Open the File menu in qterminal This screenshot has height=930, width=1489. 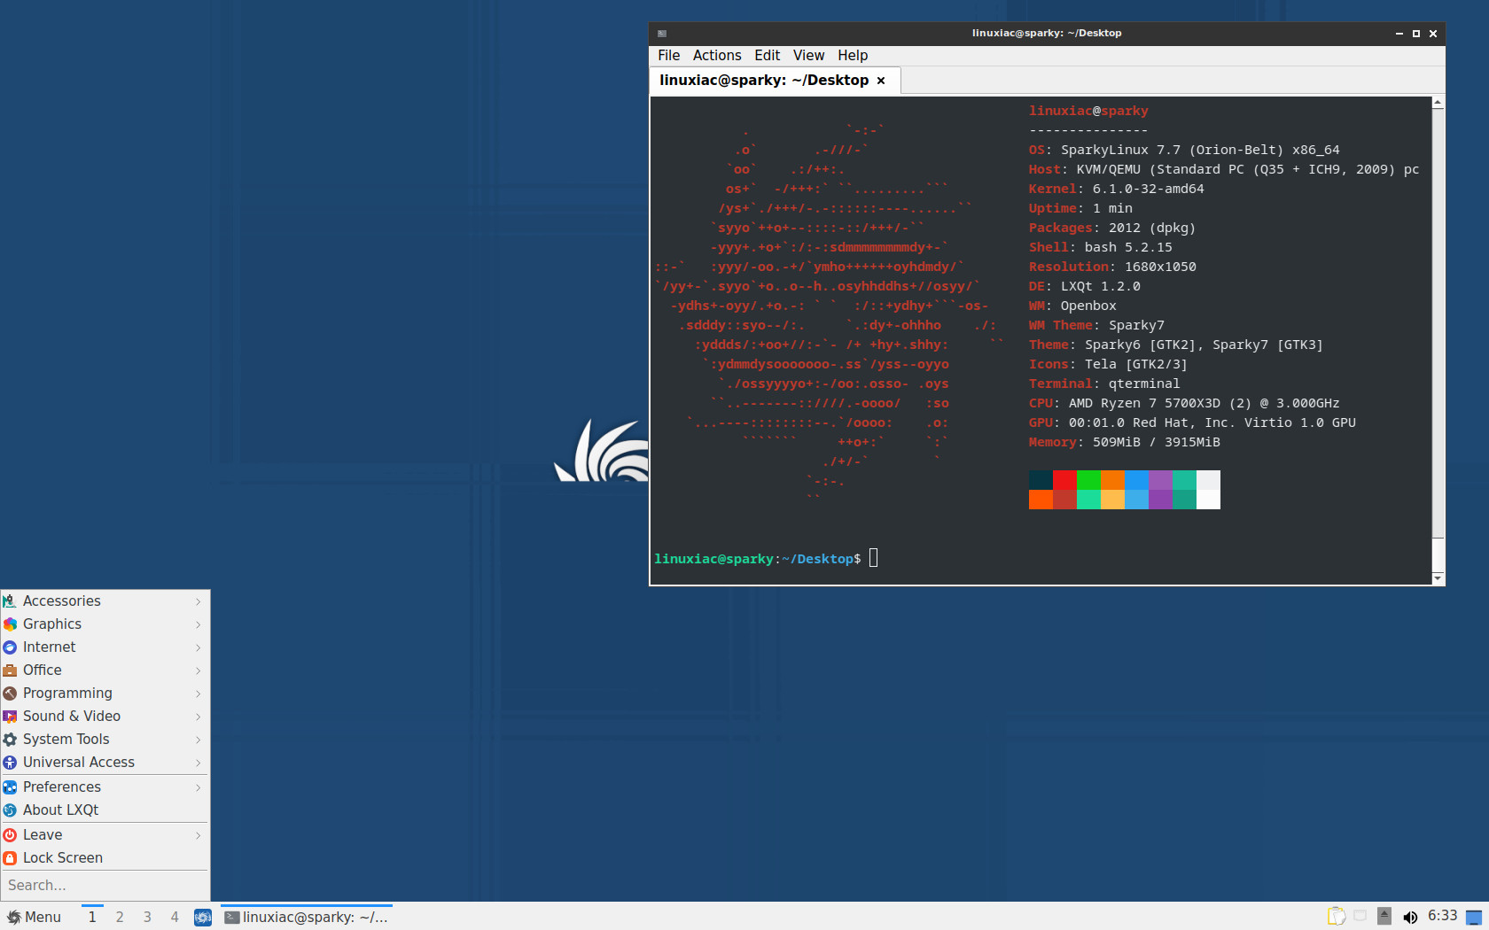tap(669, 55)
